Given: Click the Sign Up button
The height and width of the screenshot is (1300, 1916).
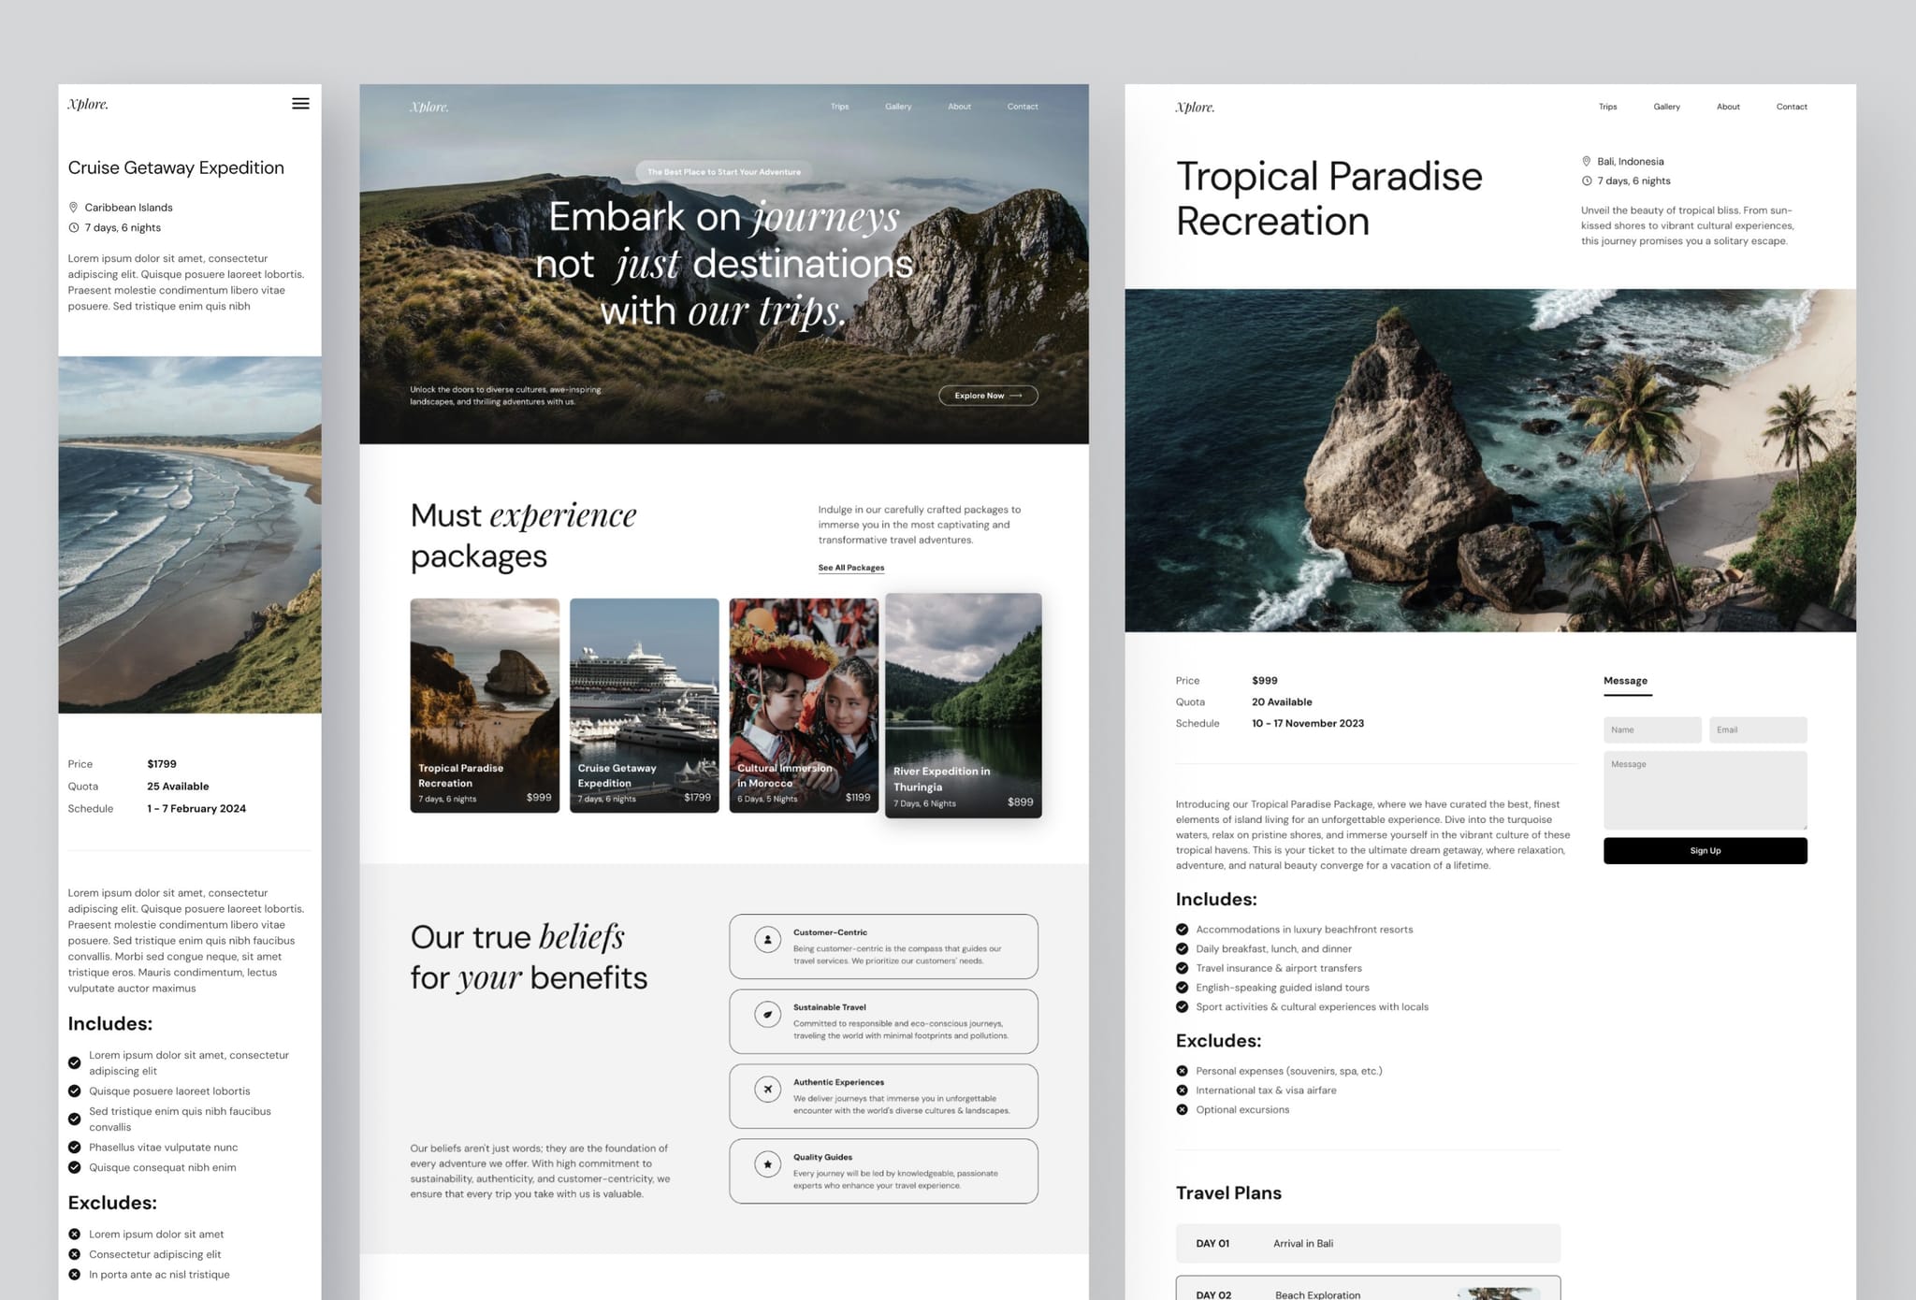Looking at the screenshot, I should click(x=1706, y=851).
